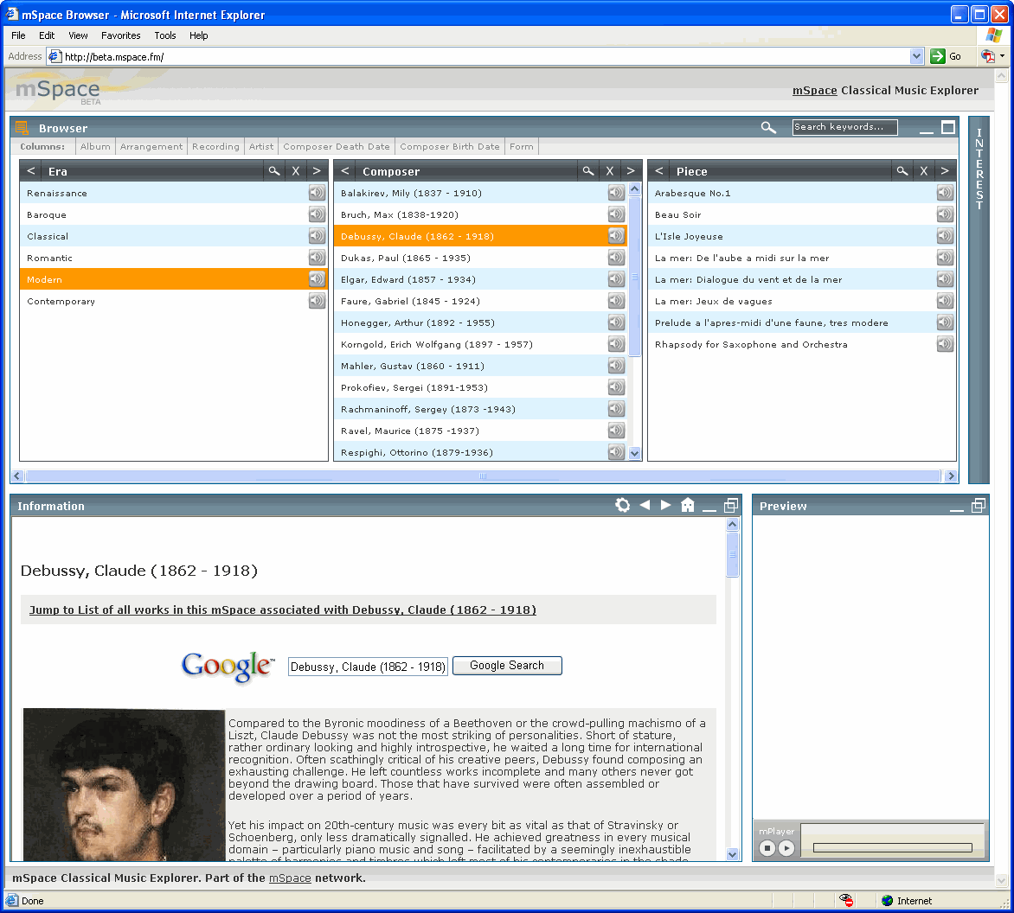Add the Arrangement column
Viewport: 1014px width, 913px height.
[151, 147]
